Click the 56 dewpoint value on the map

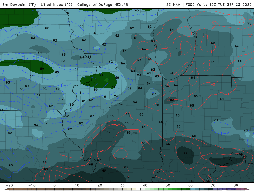click(208, 181)
